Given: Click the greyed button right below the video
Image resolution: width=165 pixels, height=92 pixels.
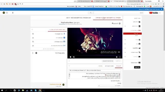Looking at the screenshot, I should coord(118,61).
